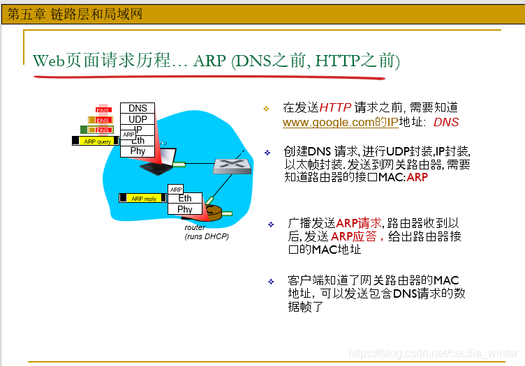Click the red italic "DNS" after "地址:"
Viewport: 525px width, 366px height.
point(446,122)
